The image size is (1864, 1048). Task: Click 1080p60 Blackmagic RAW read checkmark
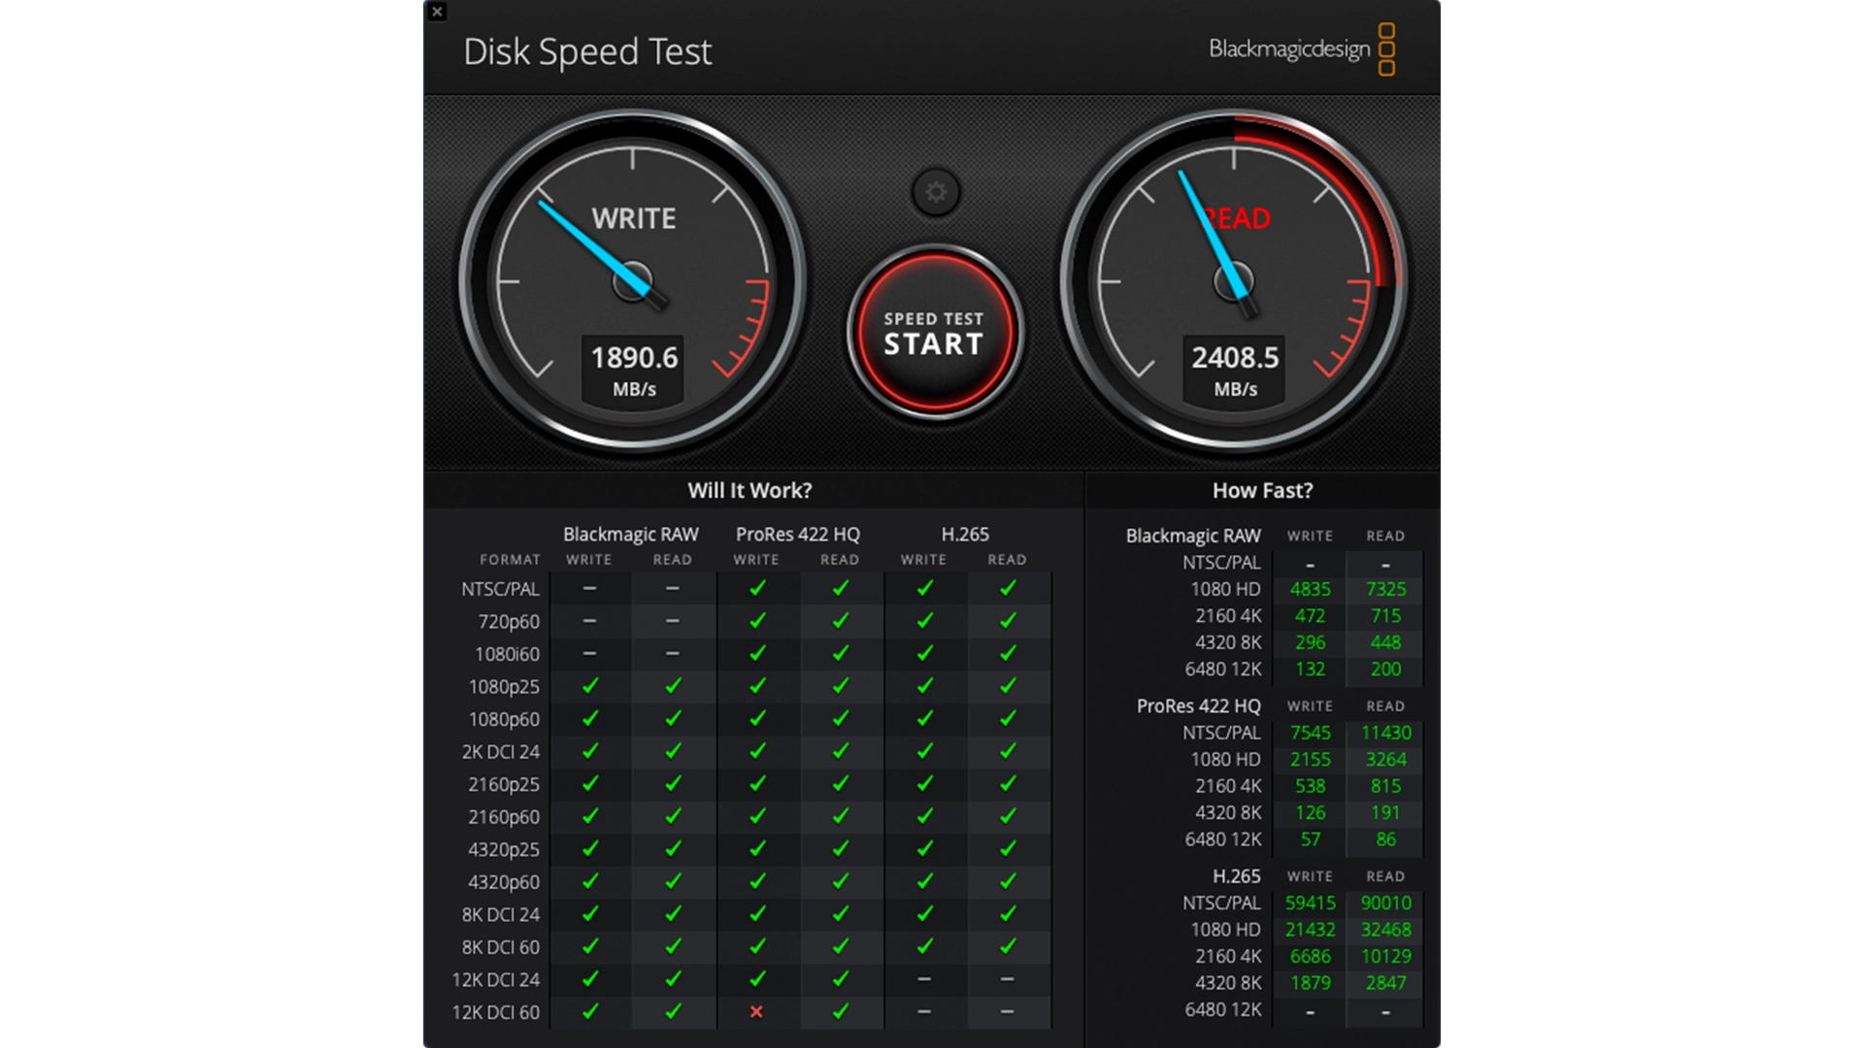click(673, 718)
